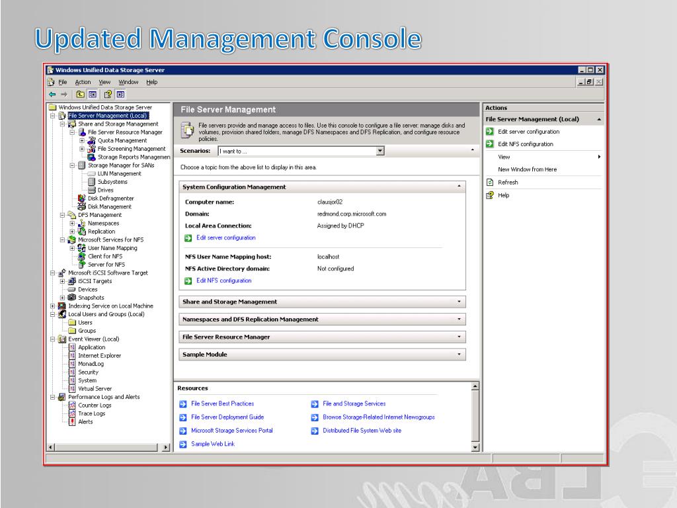Collapse the File Server Management (Local) node
The height and width of the screenshot is (508, 677).
tap(53, 116)
